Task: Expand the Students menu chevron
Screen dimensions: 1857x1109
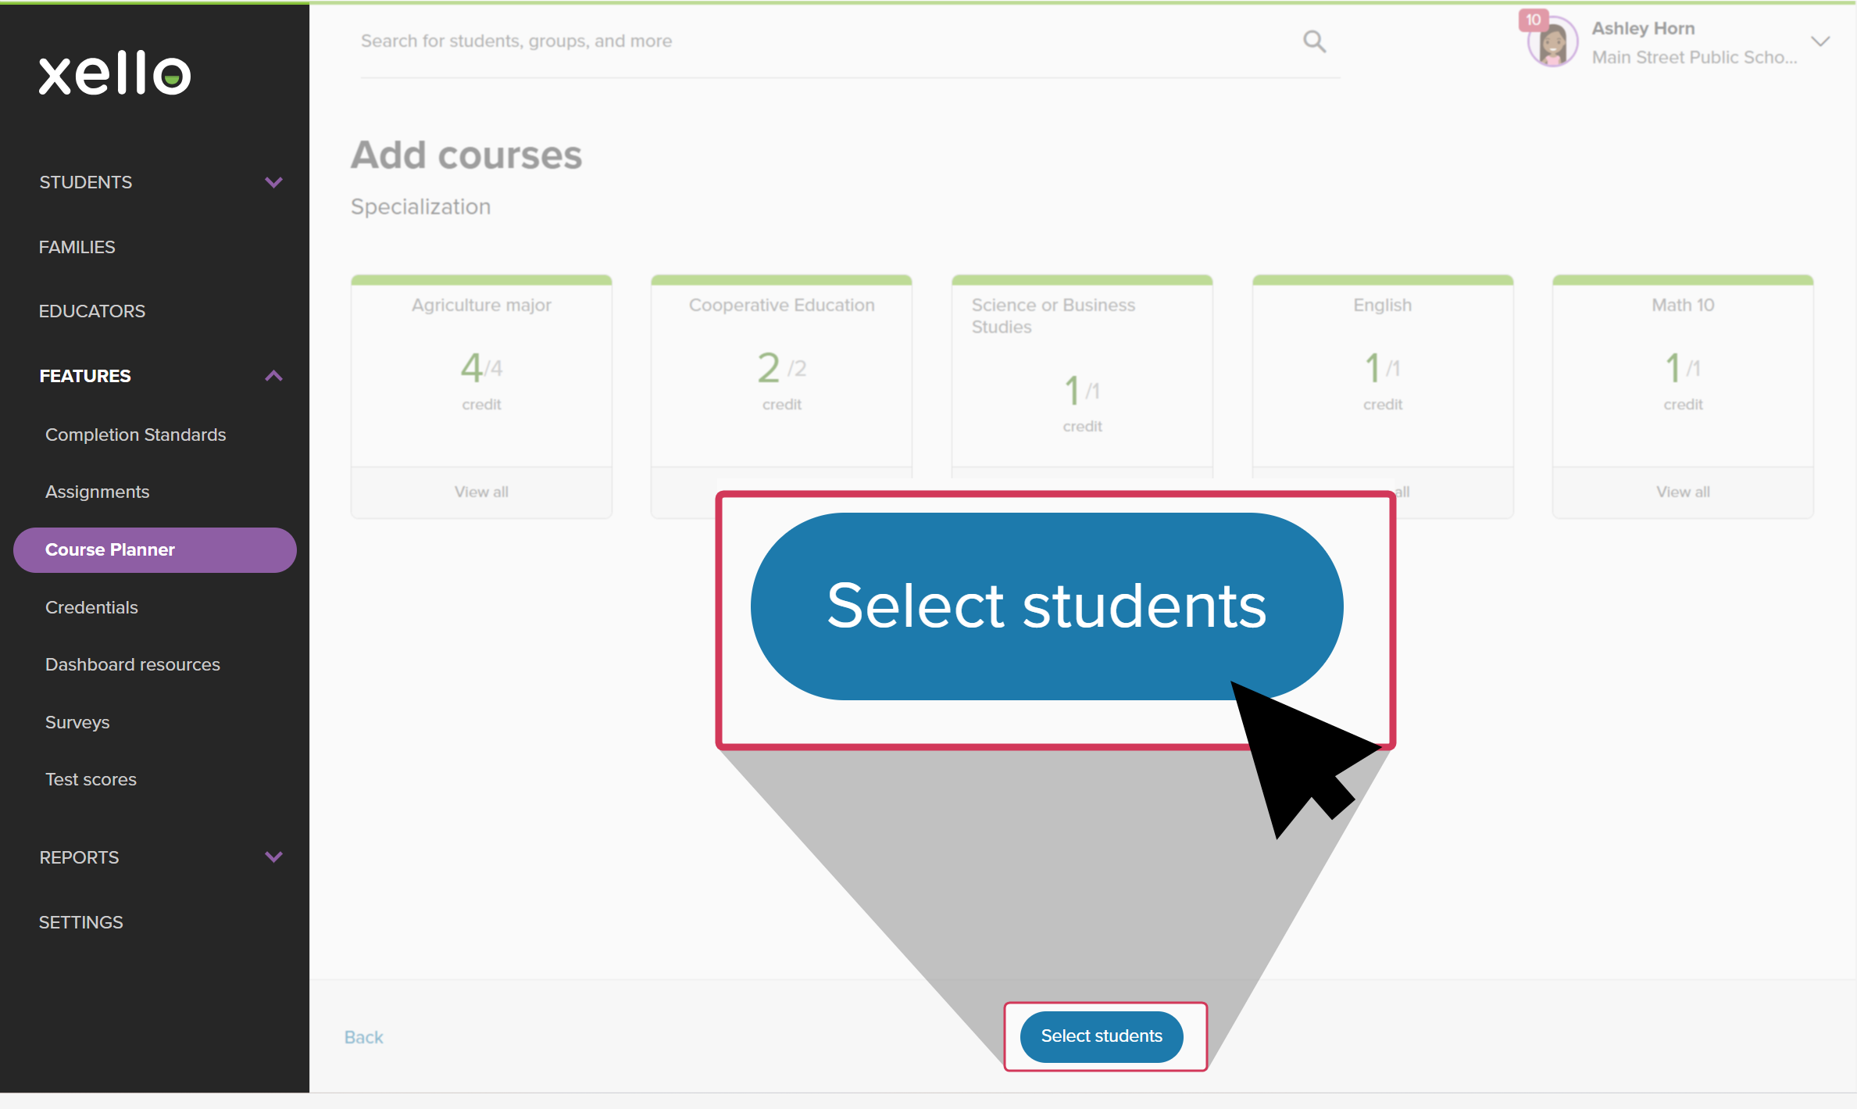Action: [273, 182]
